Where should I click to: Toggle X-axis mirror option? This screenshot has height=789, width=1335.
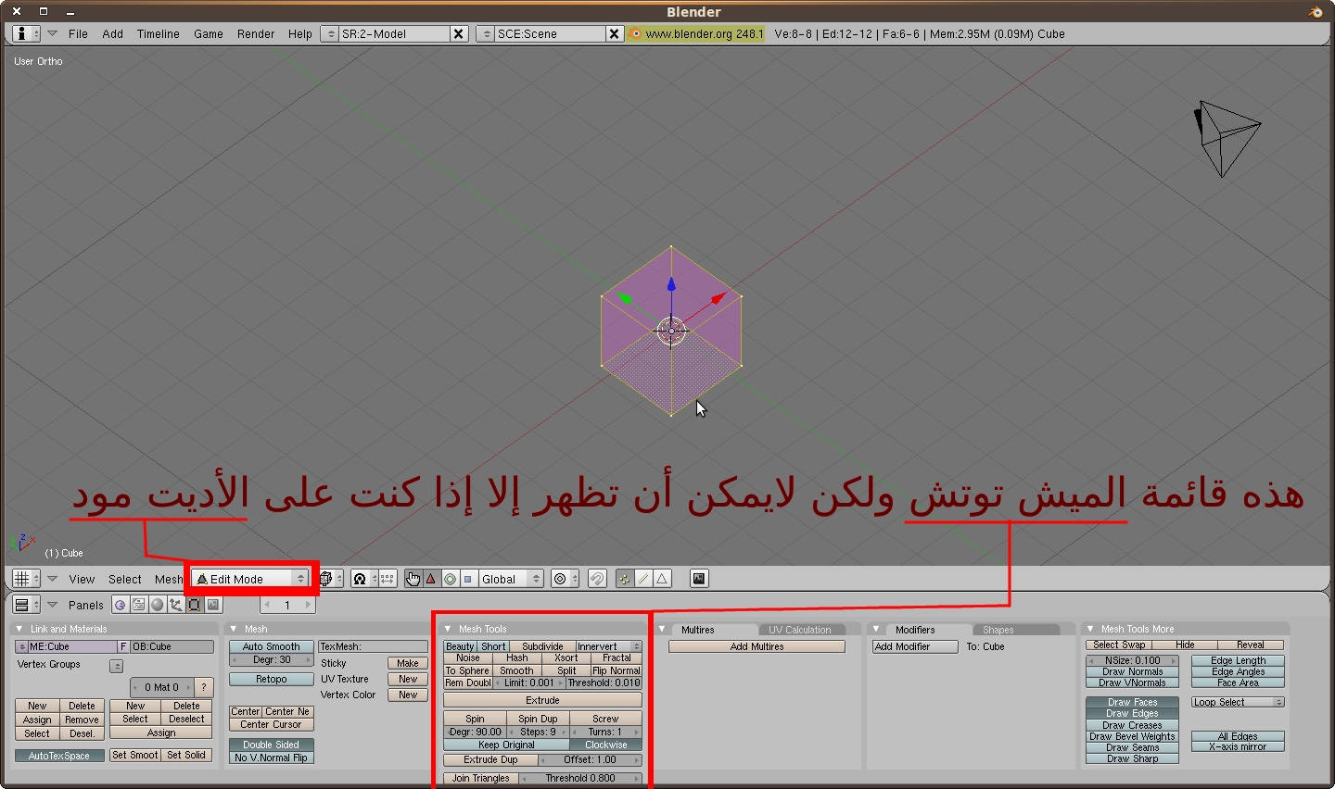1238,746
